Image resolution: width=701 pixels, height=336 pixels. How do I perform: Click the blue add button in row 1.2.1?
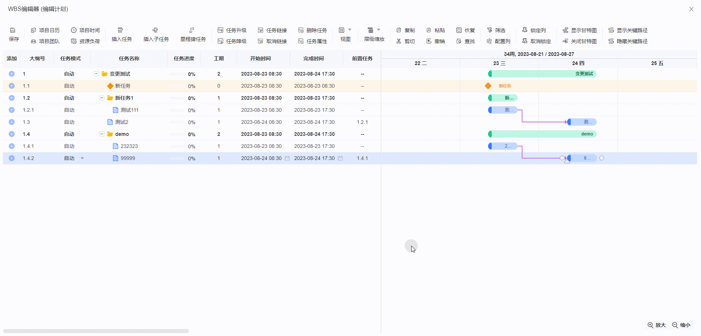pos(12,110)
